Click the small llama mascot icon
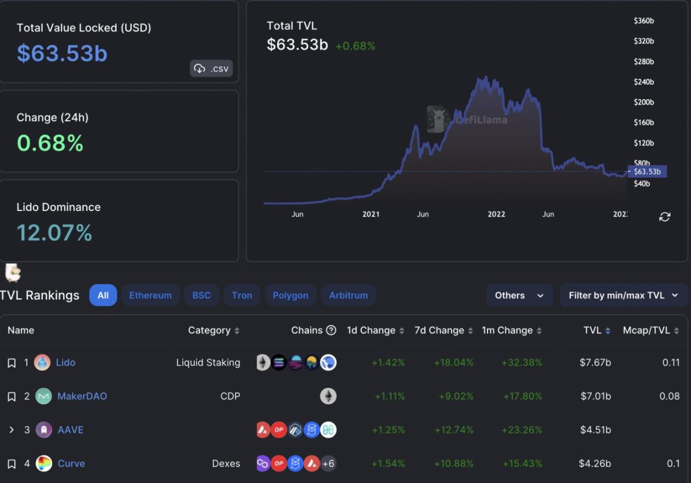Screen dimensions: 691x483 13,273
